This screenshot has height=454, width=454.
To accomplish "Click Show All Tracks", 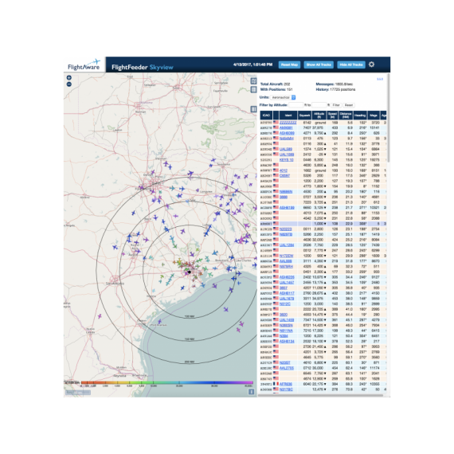I will (319, 65).
